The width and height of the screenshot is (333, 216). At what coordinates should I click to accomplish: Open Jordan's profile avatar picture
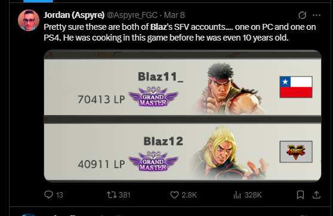(29, 20)
